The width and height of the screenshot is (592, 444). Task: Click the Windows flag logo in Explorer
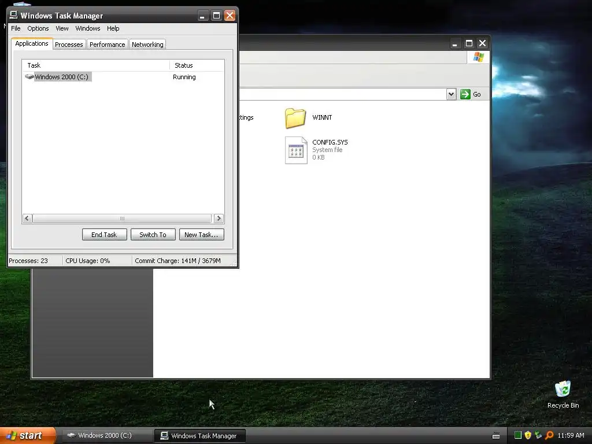click(478, 57)
